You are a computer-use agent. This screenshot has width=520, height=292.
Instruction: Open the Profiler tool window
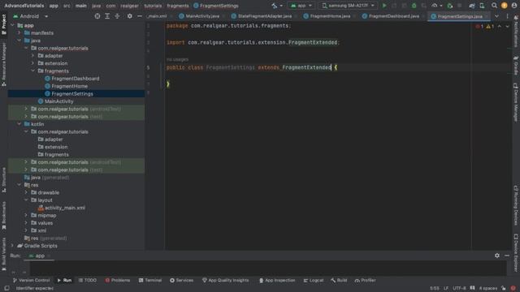(365, 281)
